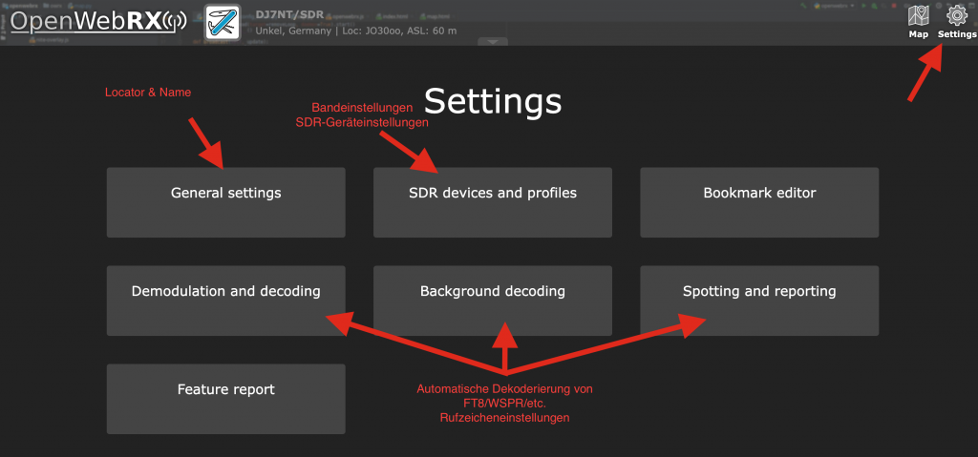Open General settings
Image resolution: width=978 pixels, height=457 pixels.
click(x=225, y=202)
